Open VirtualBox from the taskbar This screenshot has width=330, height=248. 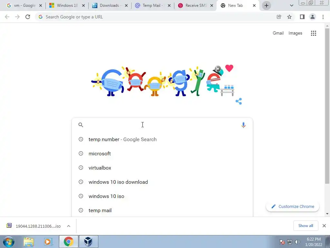pyautogui.click(x=88, y=242)
